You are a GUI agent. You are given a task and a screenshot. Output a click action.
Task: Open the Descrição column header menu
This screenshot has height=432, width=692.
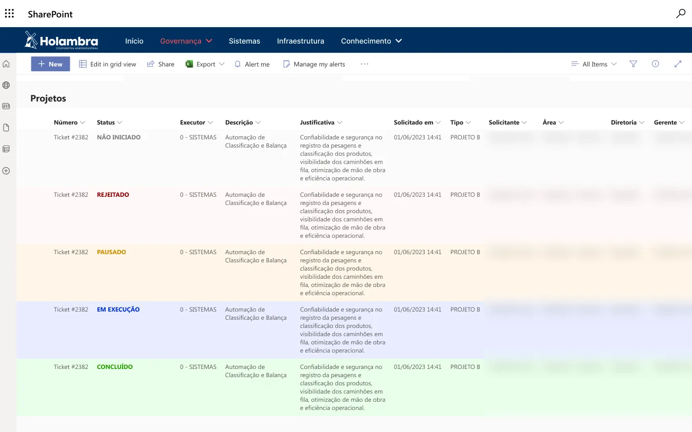click(243, 122)
